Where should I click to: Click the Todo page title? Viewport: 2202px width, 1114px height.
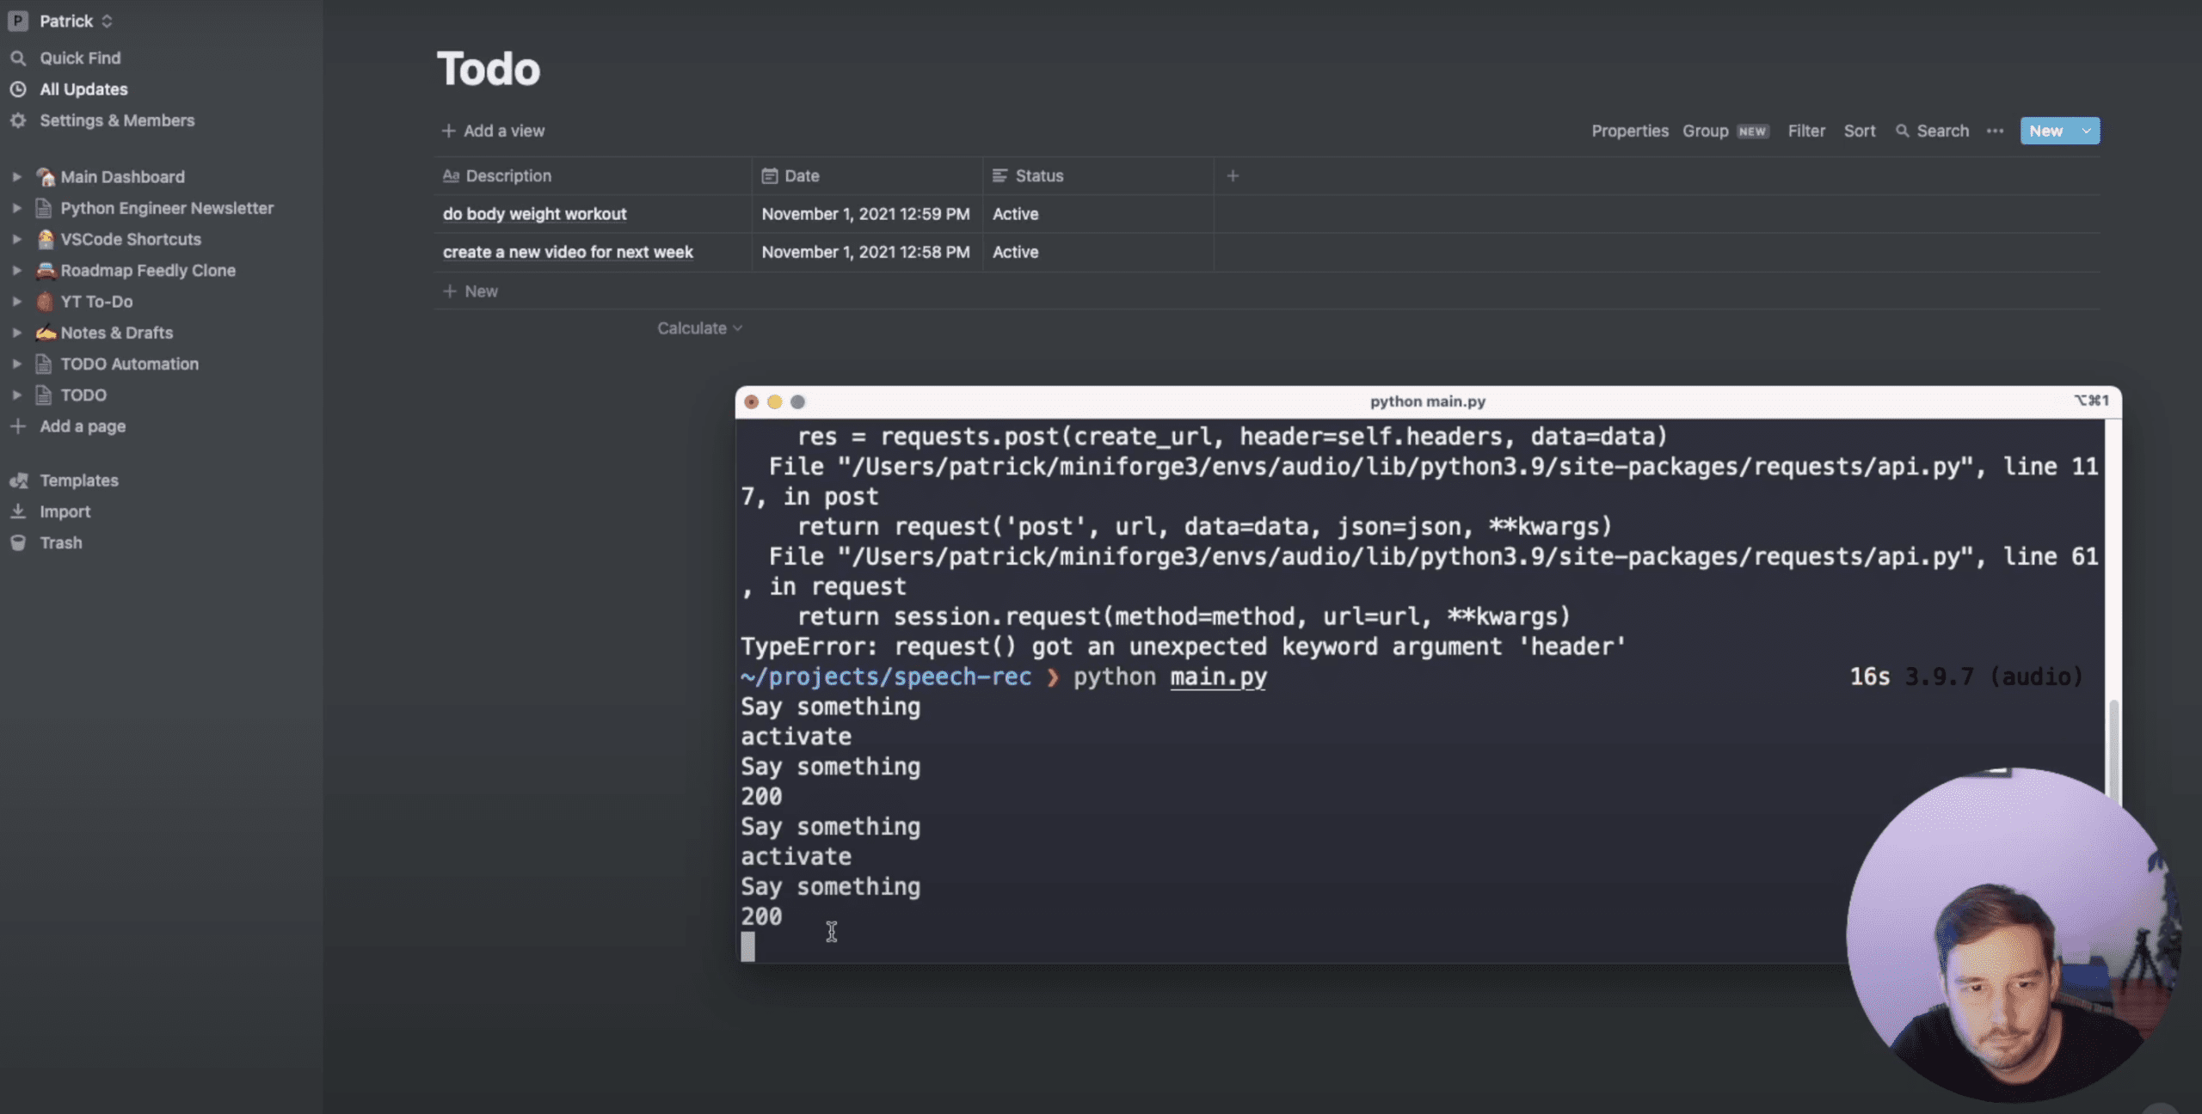tap(489, 69)
